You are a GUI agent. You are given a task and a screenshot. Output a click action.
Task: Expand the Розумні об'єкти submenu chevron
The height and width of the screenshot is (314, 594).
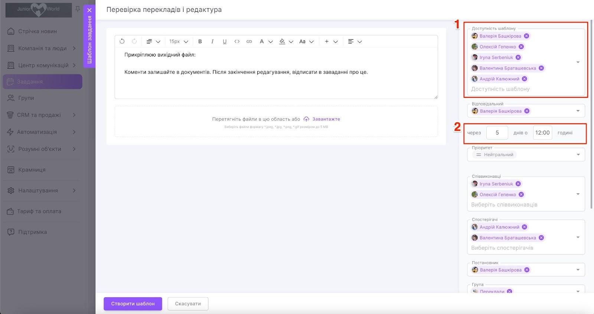click(74, 149)
